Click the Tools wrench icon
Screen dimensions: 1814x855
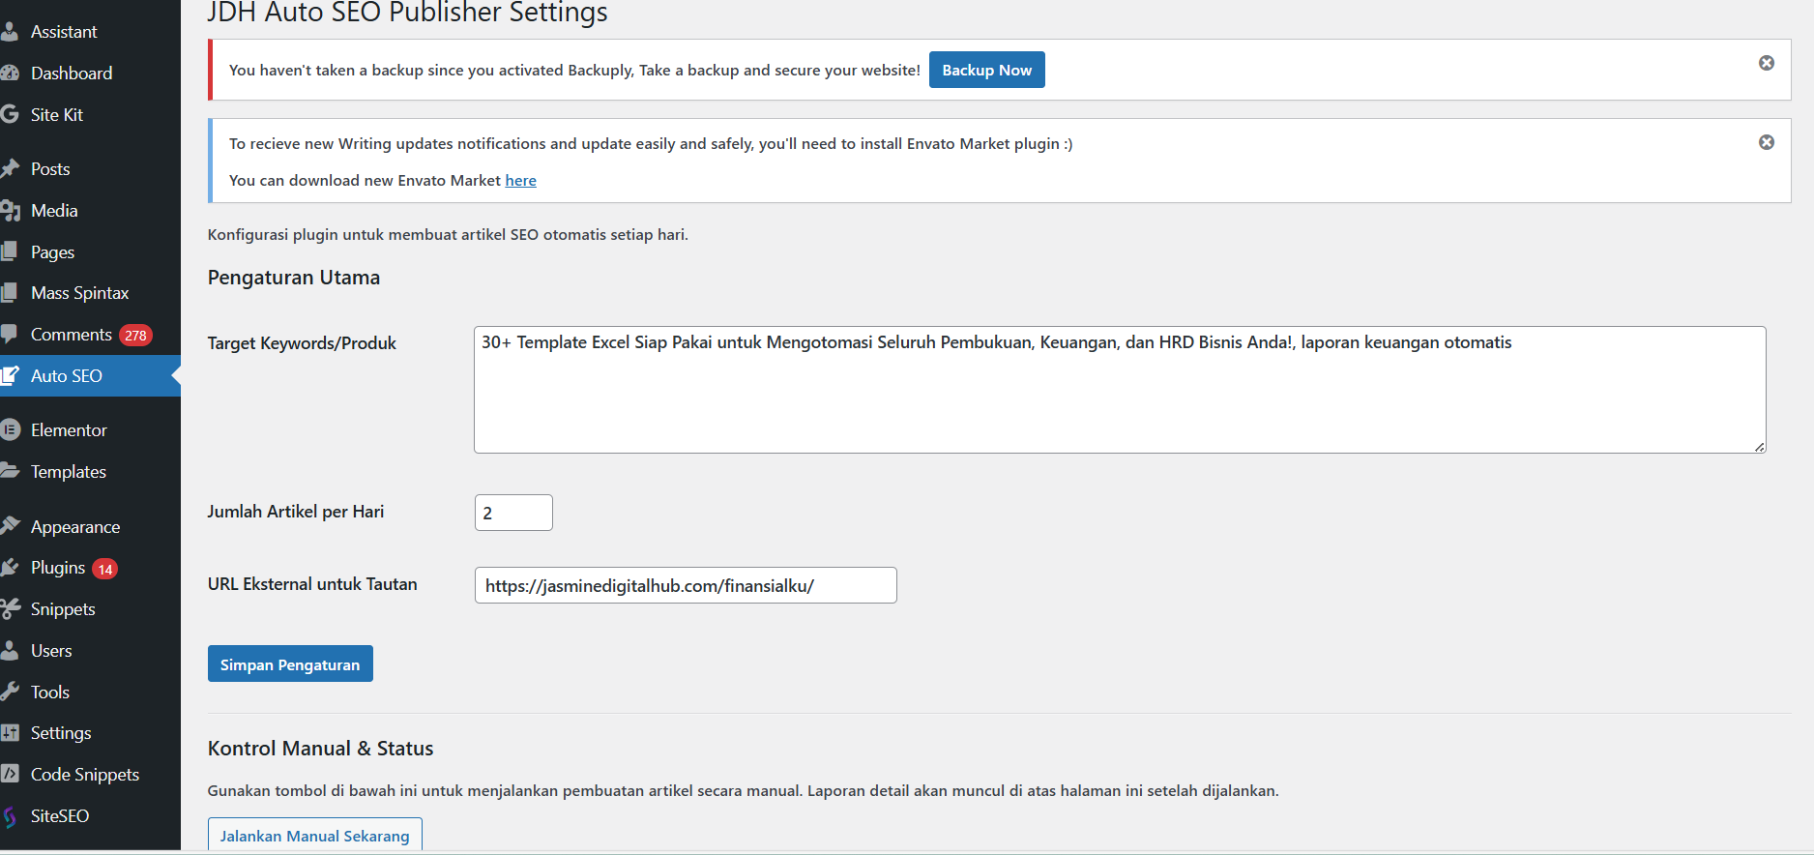[10, 692]
